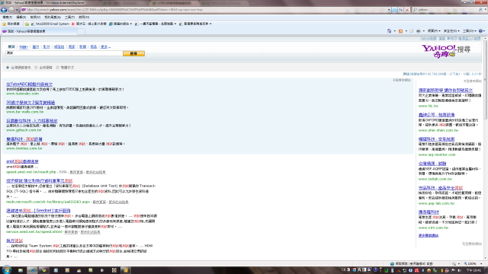Click the Yahoo! Kimo search logo
This screenshot has height=274, width=488.
click(x=445, y=51)
